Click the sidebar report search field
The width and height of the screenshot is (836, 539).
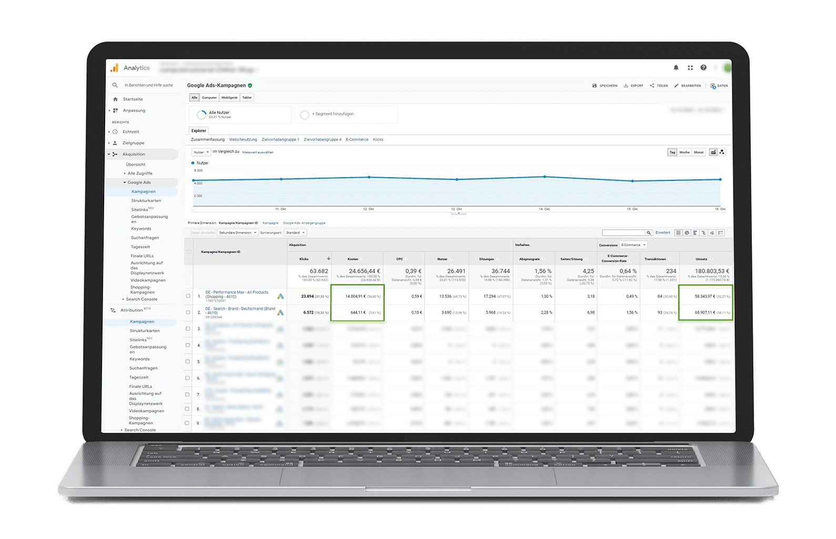pos(149,85)
